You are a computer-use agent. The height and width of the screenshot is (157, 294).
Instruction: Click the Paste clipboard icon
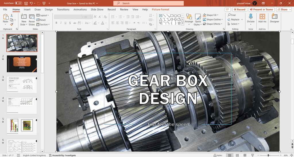5,17
